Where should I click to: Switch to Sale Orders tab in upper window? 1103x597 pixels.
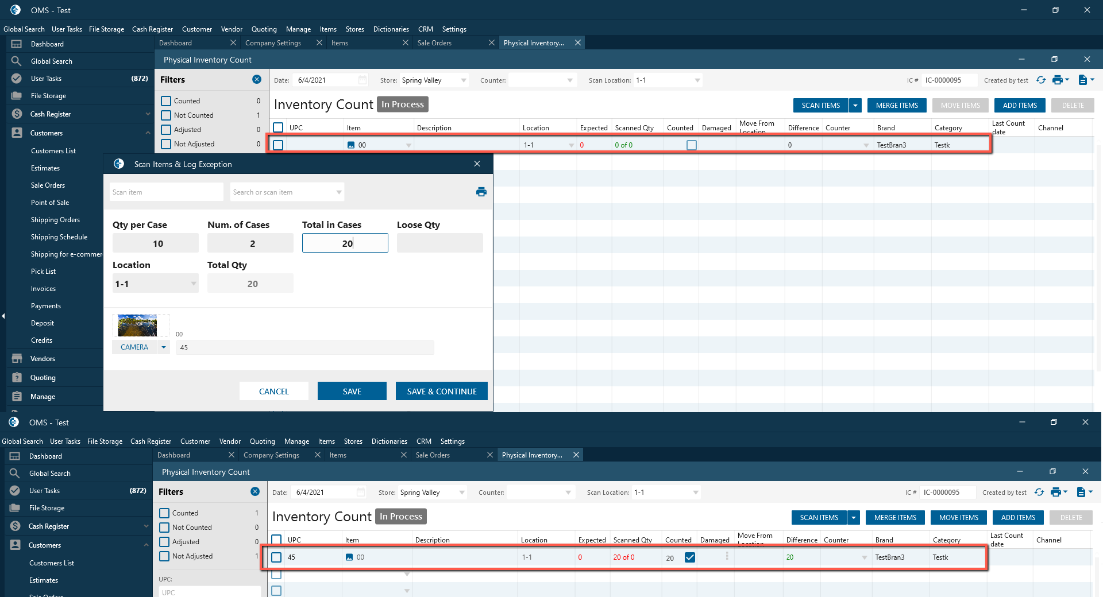click(x=434, y=43)
